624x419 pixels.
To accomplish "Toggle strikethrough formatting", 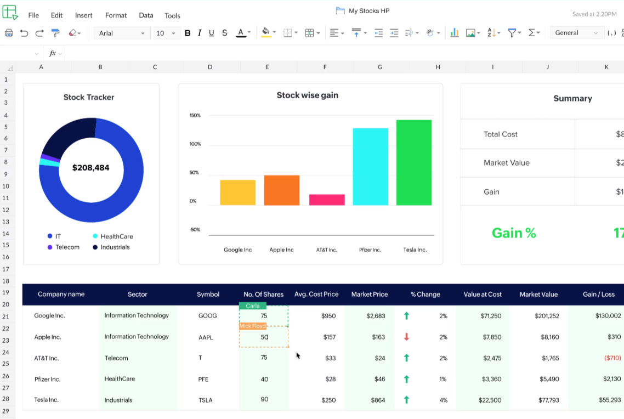I will pyautogui.click(x=224, y=33).
